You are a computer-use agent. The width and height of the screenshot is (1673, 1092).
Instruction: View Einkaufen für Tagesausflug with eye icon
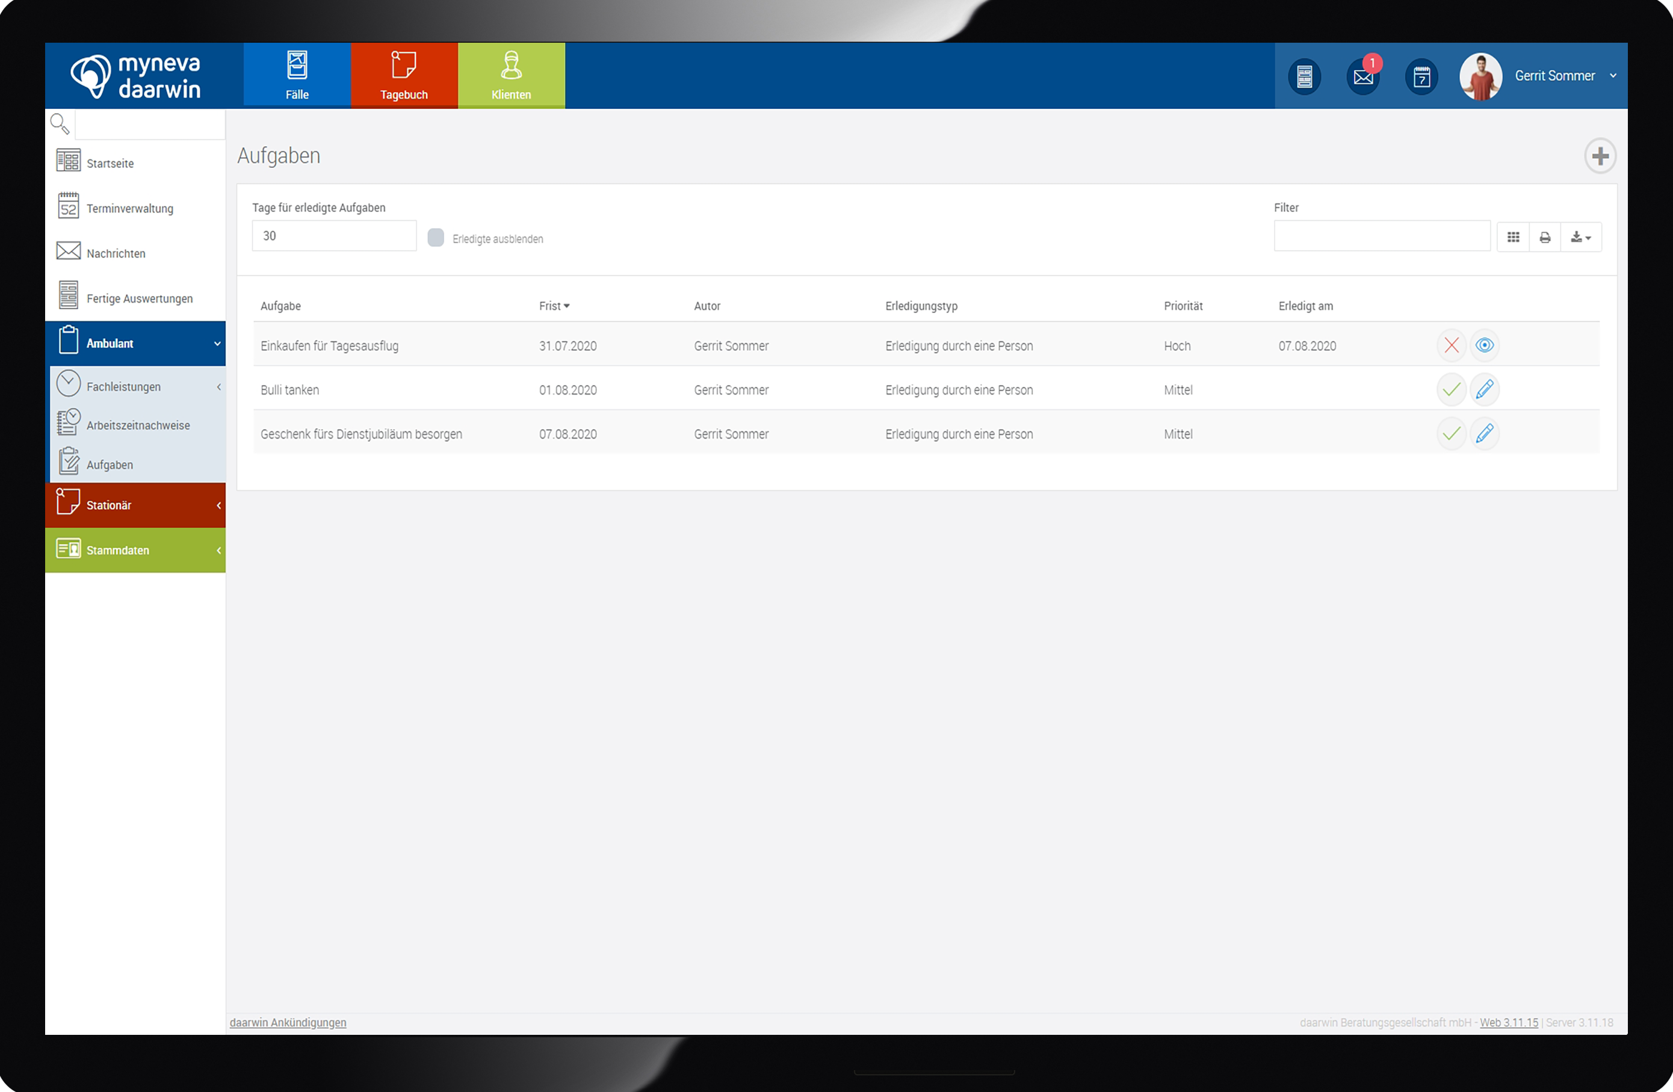pyautogui.click(x=1485, y=345)
